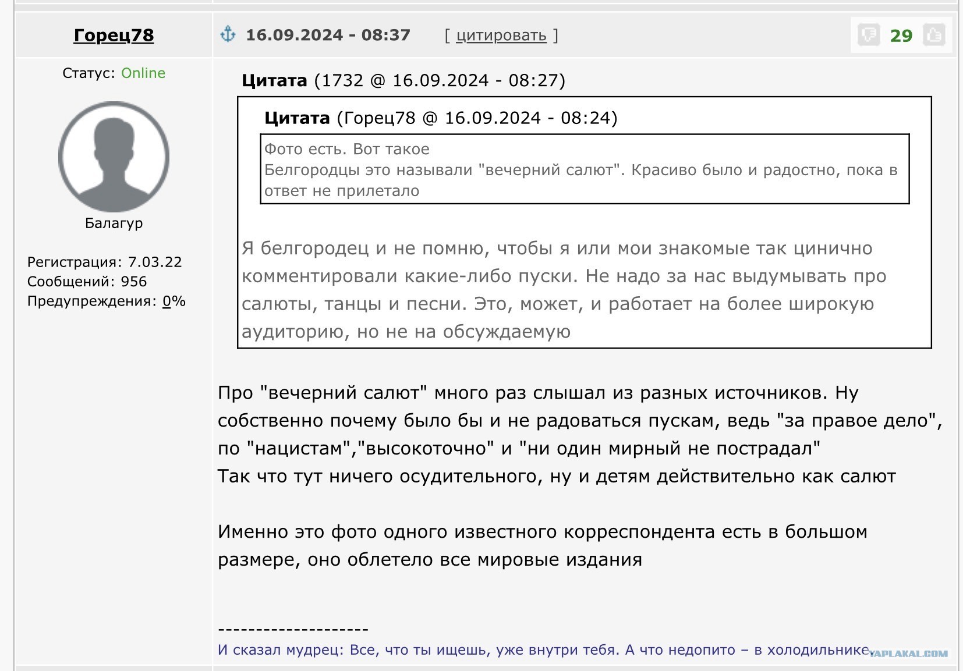Click the Online status text
963x671 pixels.
pos(143,73)
